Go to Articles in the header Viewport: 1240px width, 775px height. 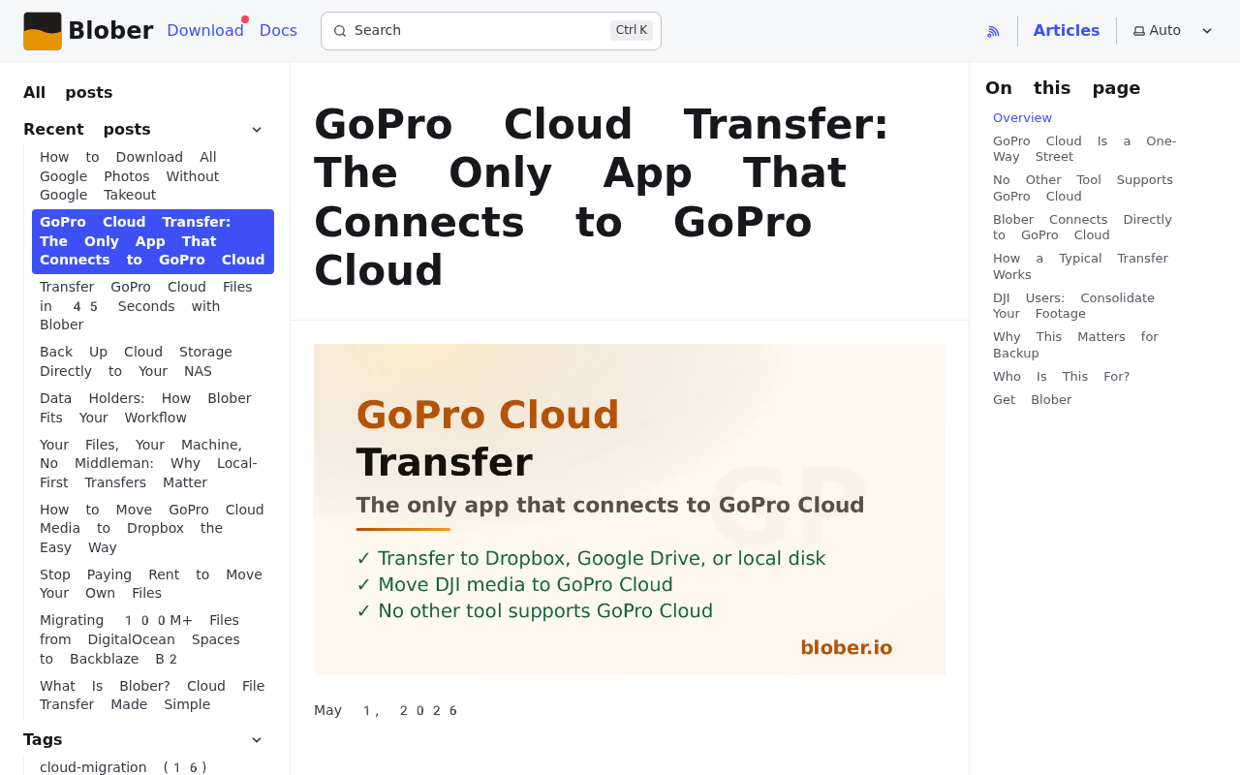pos(1067,31)
